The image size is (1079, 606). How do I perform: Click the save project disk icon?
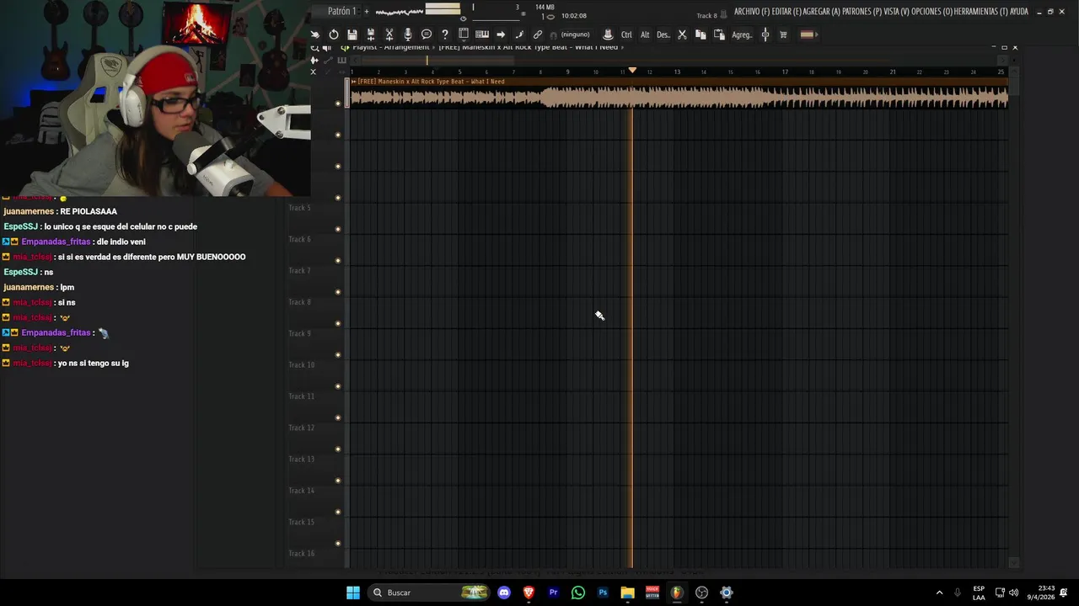coord(352,35)
